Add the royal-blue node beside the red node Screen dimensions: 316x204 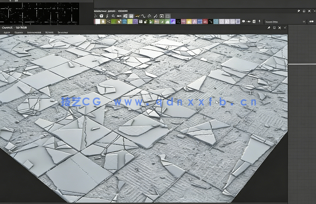click(200, 22)
